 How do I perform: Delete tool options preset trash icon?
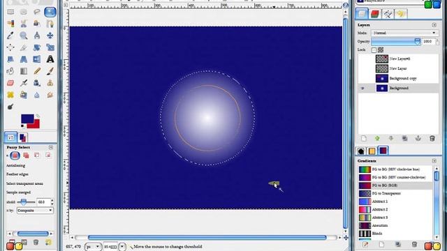[x=36, y=242]
